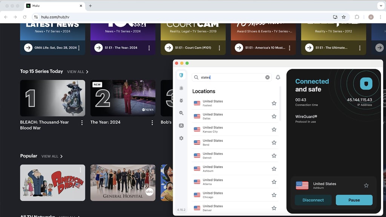Open options menu for BLEACH: Thousand-Year Blood War
Image resolution: width=386 pixels, height=217 pixels.
tap(82, 123)
